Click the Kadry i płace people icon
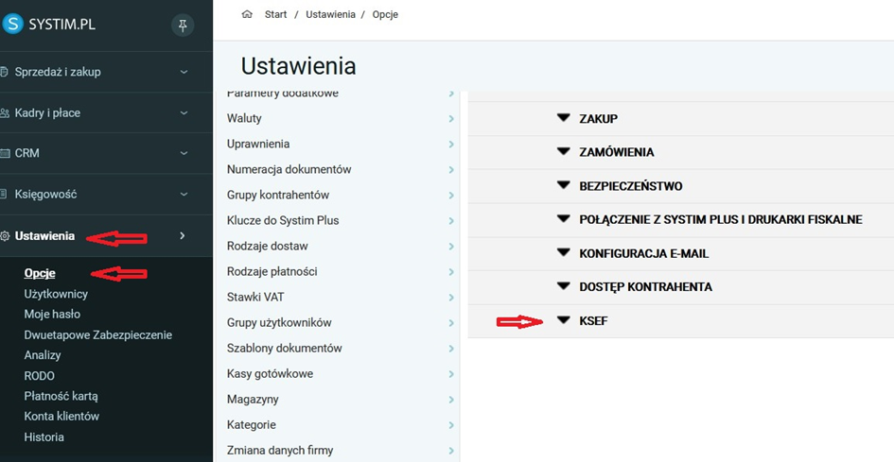 [x=5, y=112]
